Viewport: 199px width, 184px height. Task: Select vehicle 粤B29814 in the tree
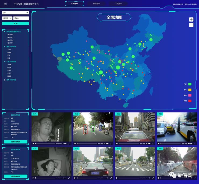click(x=10, y=35)
